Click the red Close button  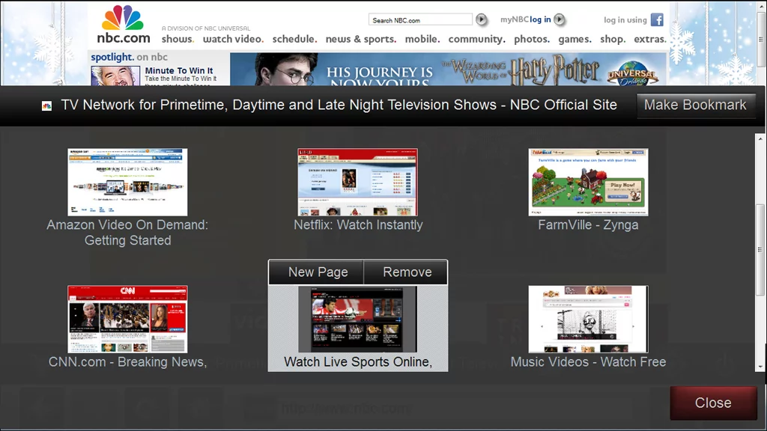[713, 403]
